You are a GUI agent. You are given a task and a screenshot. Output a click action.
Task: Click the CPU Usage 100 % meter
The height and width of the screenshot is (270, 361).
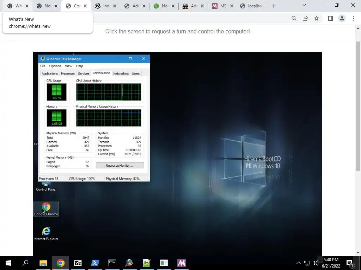pyautogui.click(x=57, y=92)
